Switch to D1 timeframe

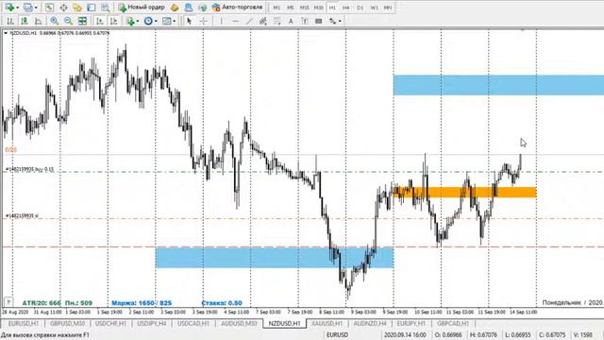(360, 8)
